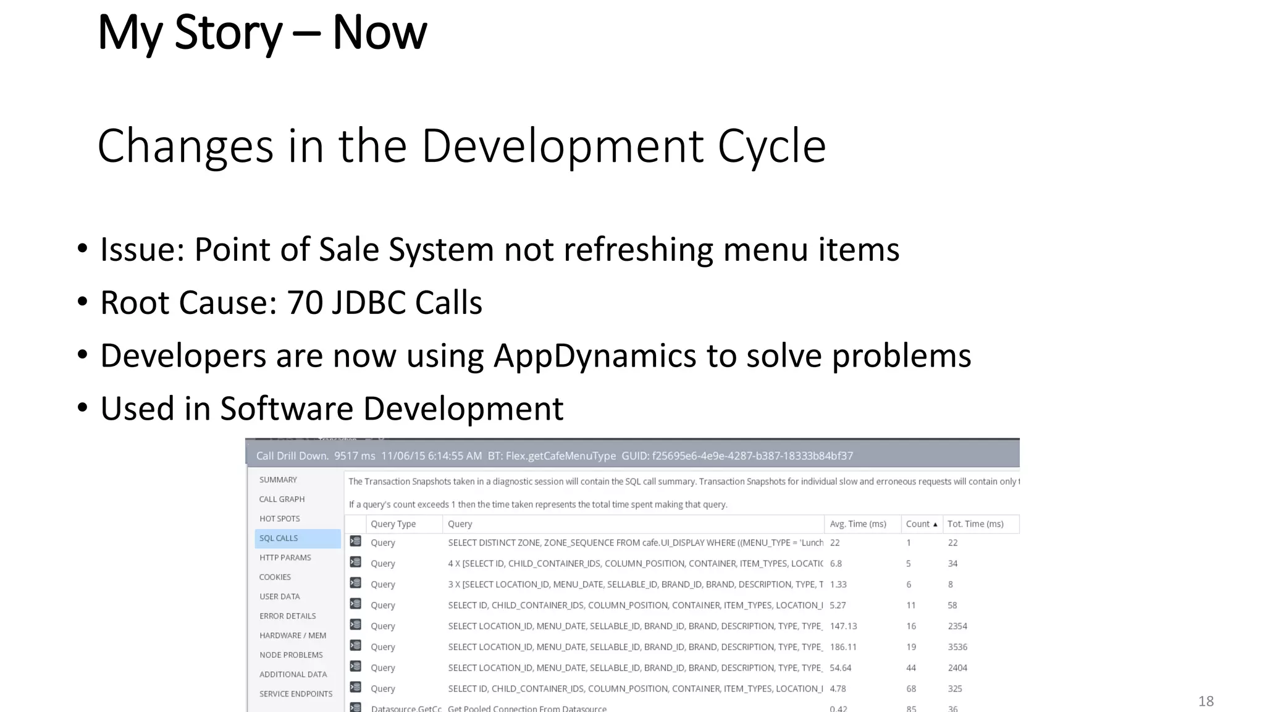This screenshot has height=712, width=1265.
Task: Click 'Changes in the Development Cycle' heading
Action: point(461,146)
